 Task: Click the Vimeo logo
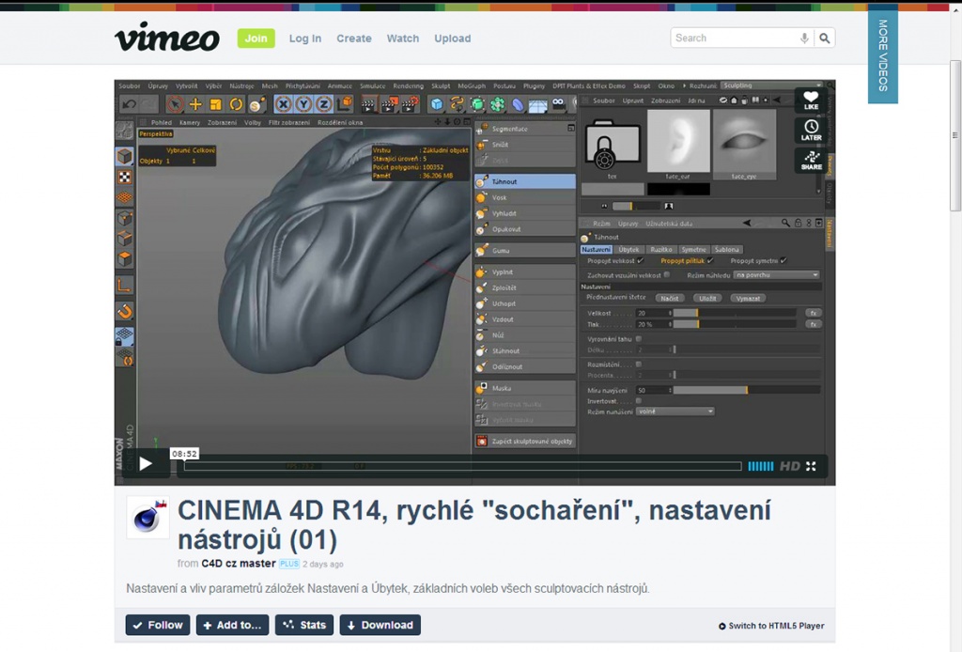click(x=167, y=38)
